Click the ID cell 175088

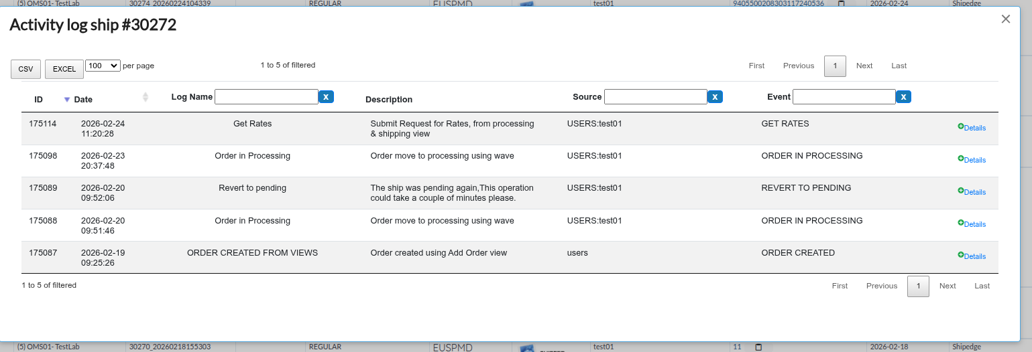(x=43, y=220)
